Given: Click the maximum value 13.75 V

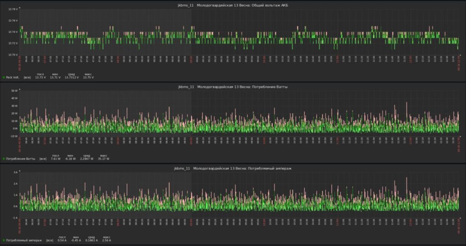Looking at the screenshot, I should pos(88,77).
